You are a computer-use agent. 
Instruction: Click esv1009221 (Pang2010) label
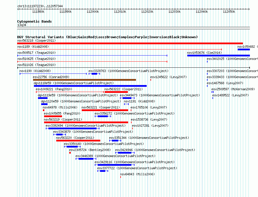coord(54,89)
